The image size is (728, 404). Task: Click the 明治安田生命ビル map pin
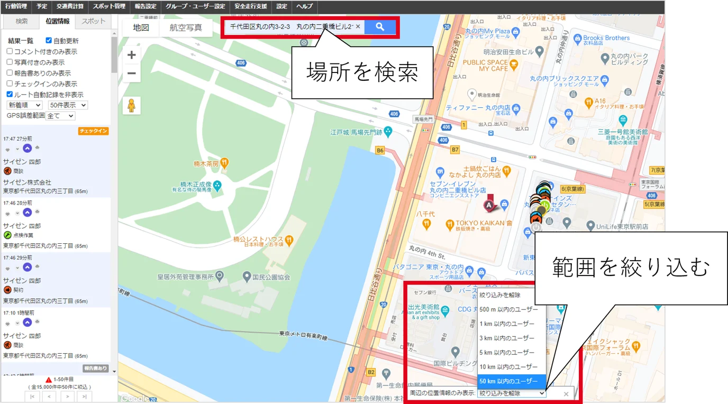[539, 51]
